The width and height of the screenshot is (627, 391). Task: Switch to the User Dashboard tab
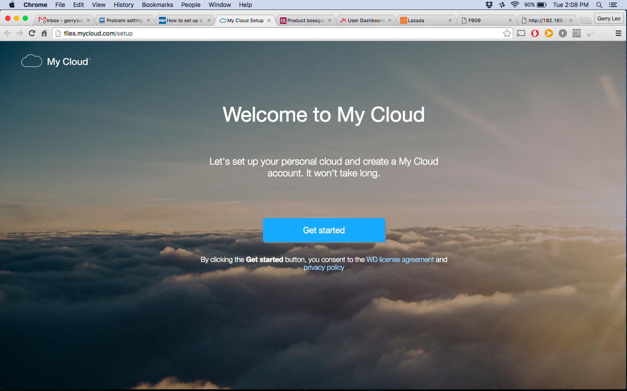pos(365,20)
